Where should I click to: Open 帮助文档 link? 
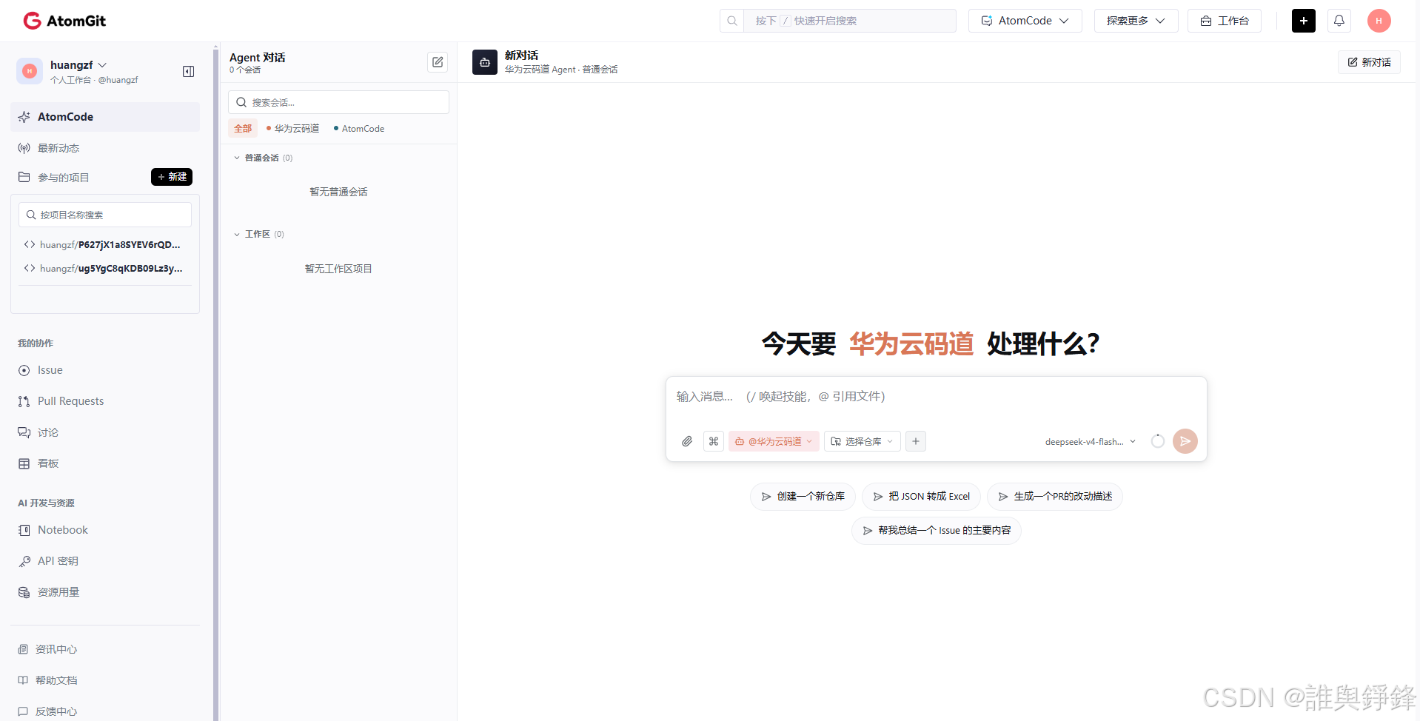48,680
